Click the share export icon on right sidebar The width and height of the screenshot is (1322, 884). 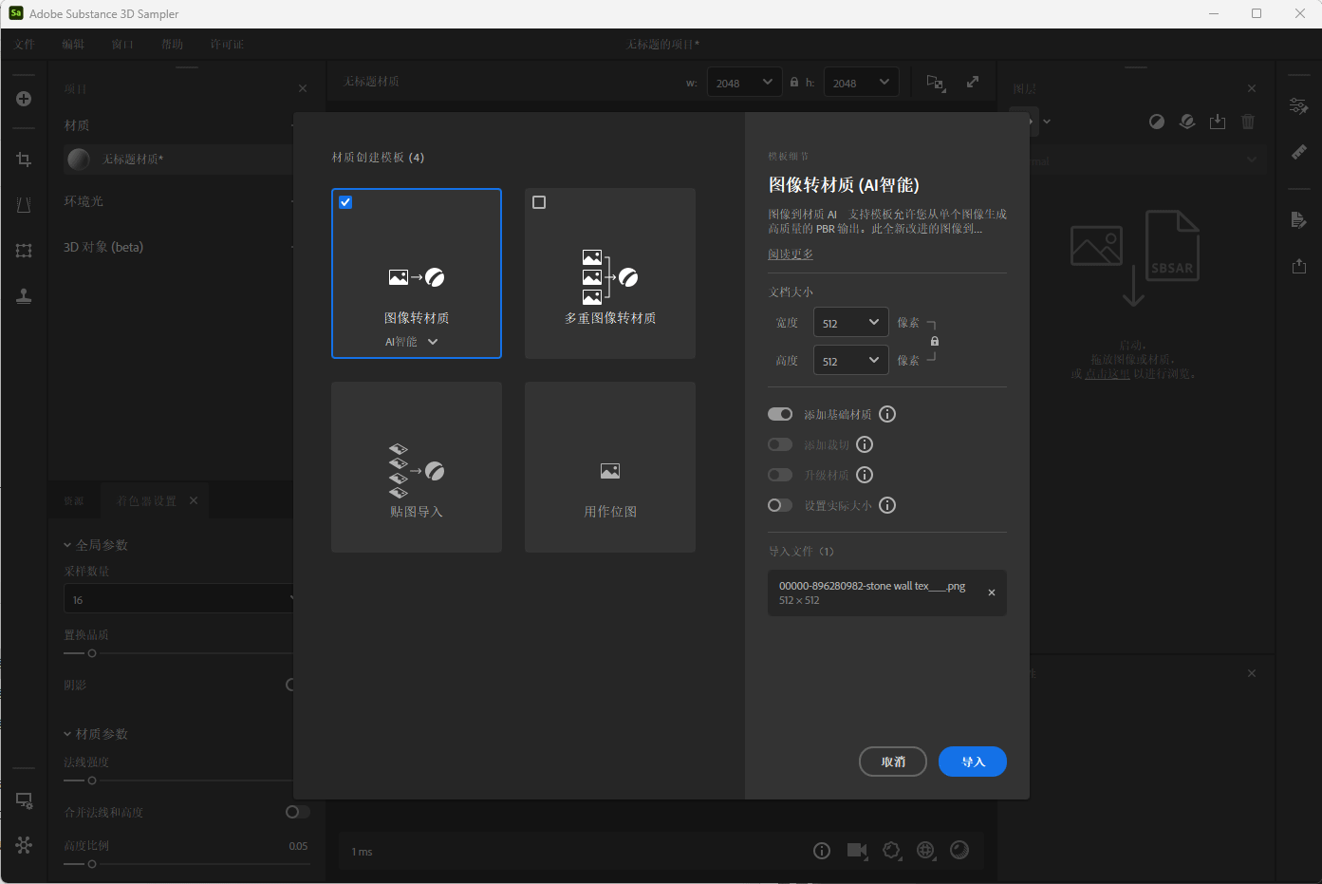[x=1298, y=266]
